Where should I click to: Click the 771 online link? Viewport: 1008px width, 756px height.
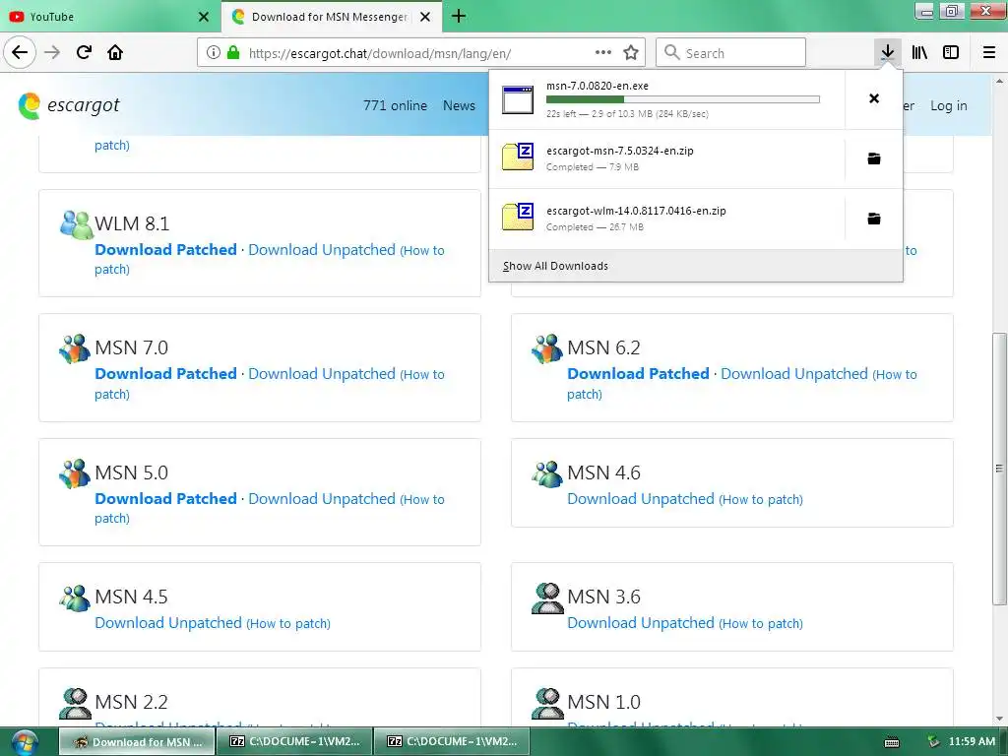coord(395,105)
